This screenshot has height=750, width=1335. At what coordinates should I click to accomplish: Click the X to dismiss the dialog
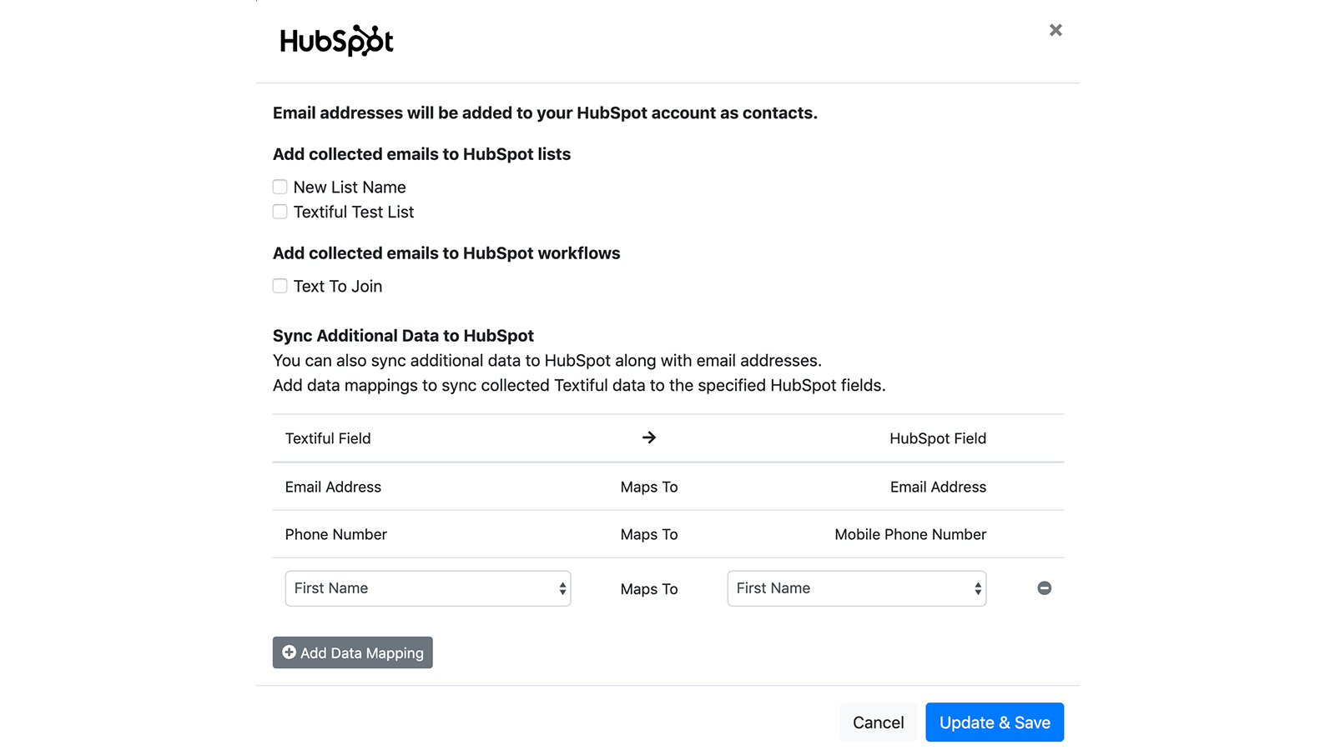1055,29
